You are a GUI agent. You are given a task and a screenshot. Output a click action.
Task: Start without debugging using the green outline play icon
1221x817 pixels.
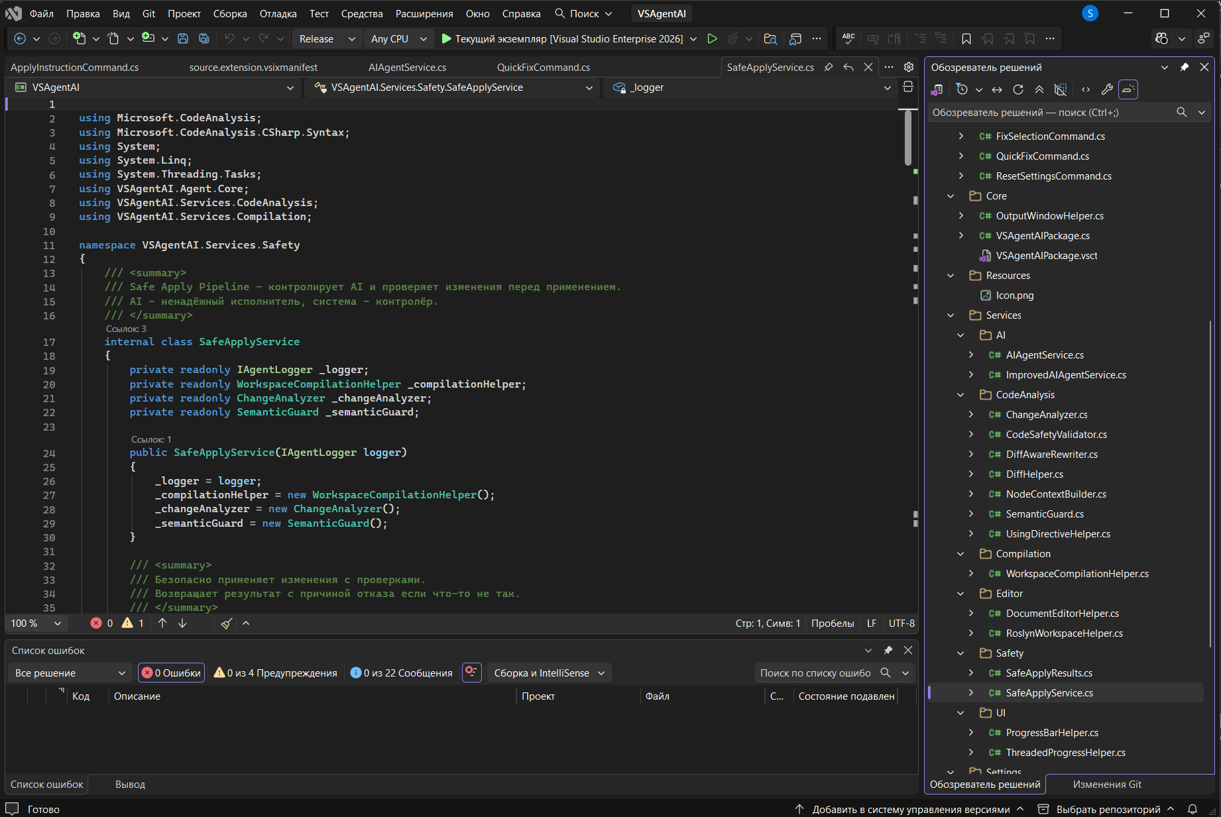[x=712, y=39]
